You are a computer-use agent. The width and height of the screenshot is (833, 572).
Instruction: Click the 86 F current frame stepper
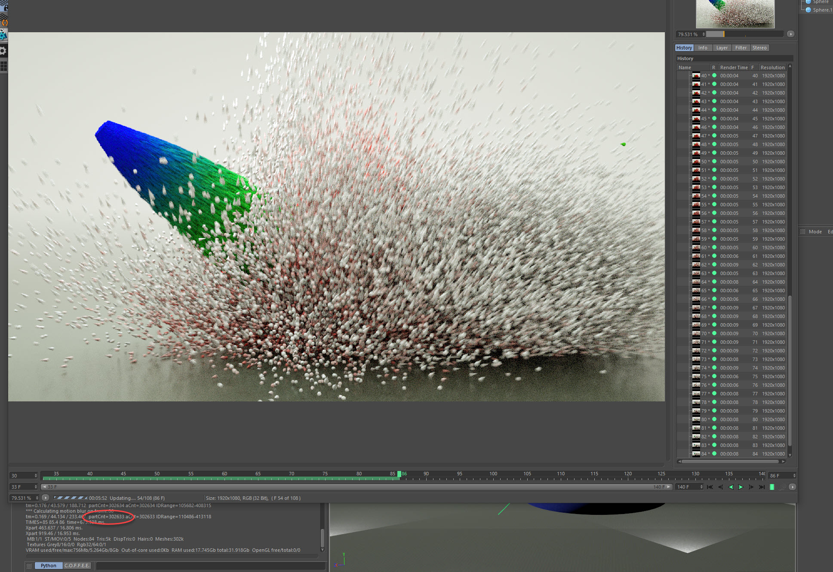click(794, 475)
